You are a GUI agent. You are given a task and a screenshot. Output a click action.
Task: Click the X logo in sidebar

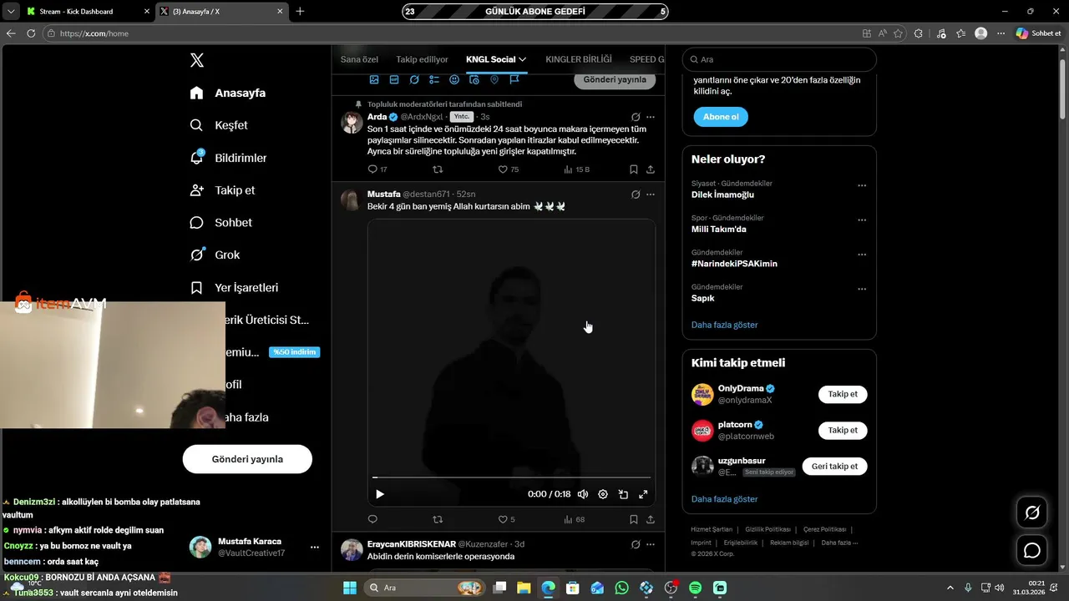pyautogui.click(x=196, y=60)
